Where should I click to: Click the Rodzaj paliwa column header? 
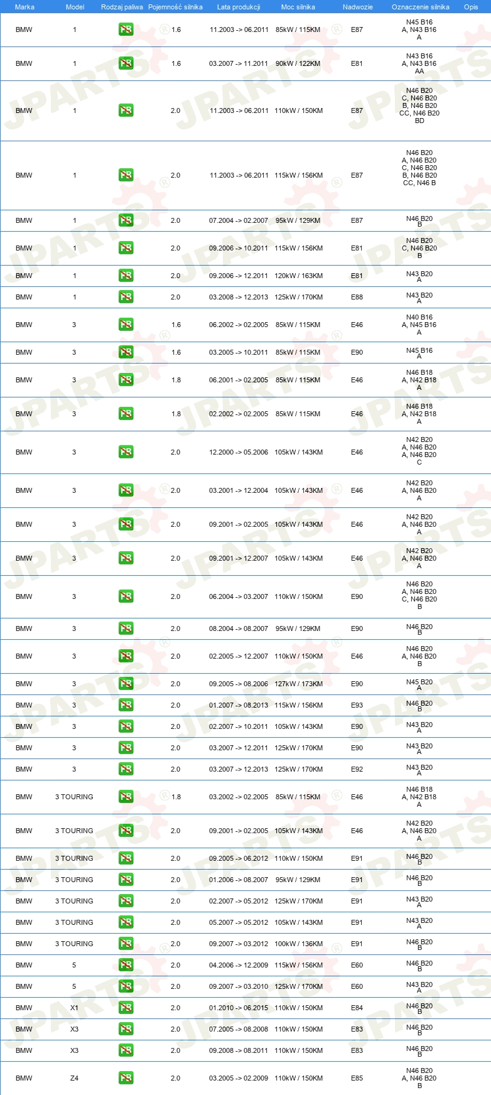122,7
